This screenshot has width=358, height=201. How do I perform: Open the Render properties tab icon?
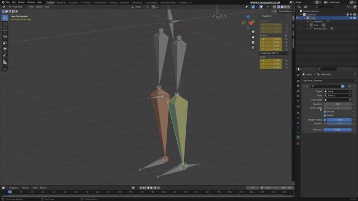click(x=298, y=81)
